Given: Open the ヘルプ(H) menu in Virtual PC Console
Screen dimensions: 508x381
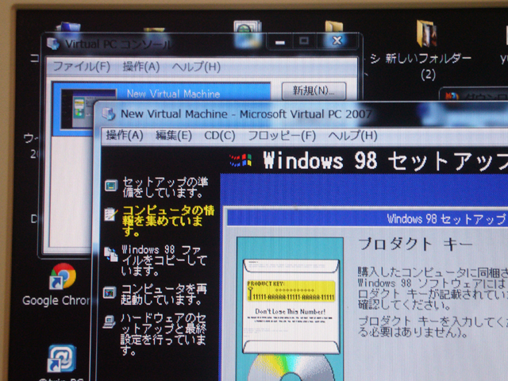Looking at the screenshot, I should (196, 67).
